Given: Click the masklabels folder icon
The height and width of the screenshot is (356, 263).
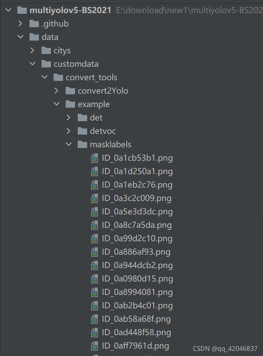Looking at the screenshot, I should point(83,145).
